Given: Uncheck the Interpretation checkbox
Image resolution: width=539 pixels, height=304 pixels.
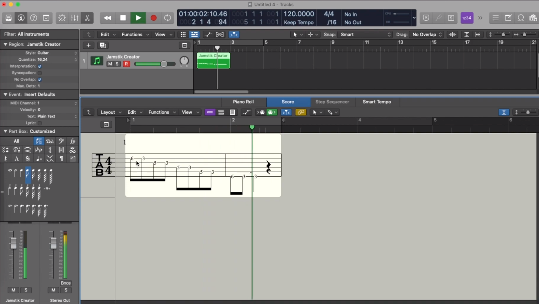Looking at the screenshot, I should coord(40,66).
